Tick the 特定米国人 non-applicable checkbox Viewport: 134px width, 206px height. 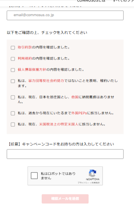pyautogui.click(x=13, y=125)
